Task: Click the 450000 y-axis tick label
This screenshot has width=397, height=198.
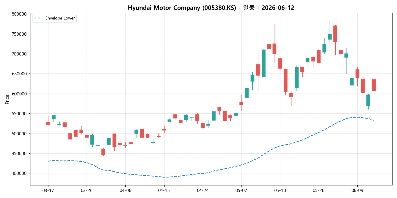Action: [x=19, y=153]
